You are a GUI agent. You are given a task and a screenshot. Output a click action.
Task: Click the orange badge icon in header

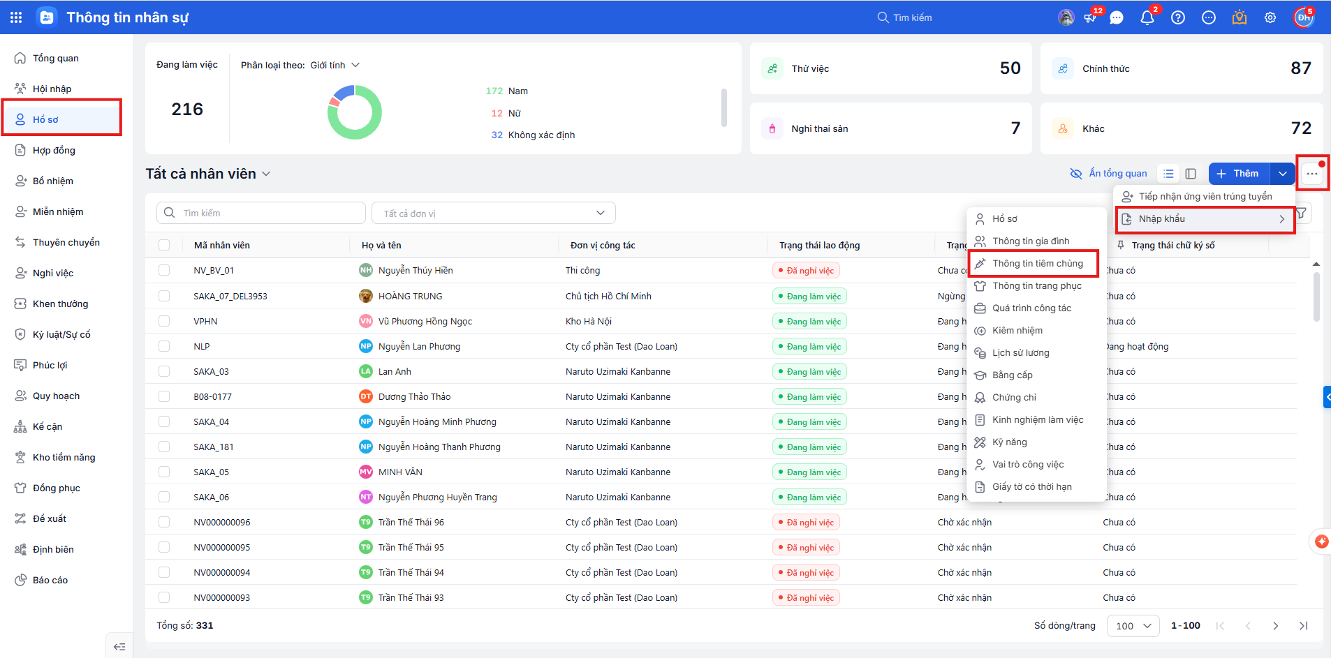pyautogui.click(x=1240, y=17)
